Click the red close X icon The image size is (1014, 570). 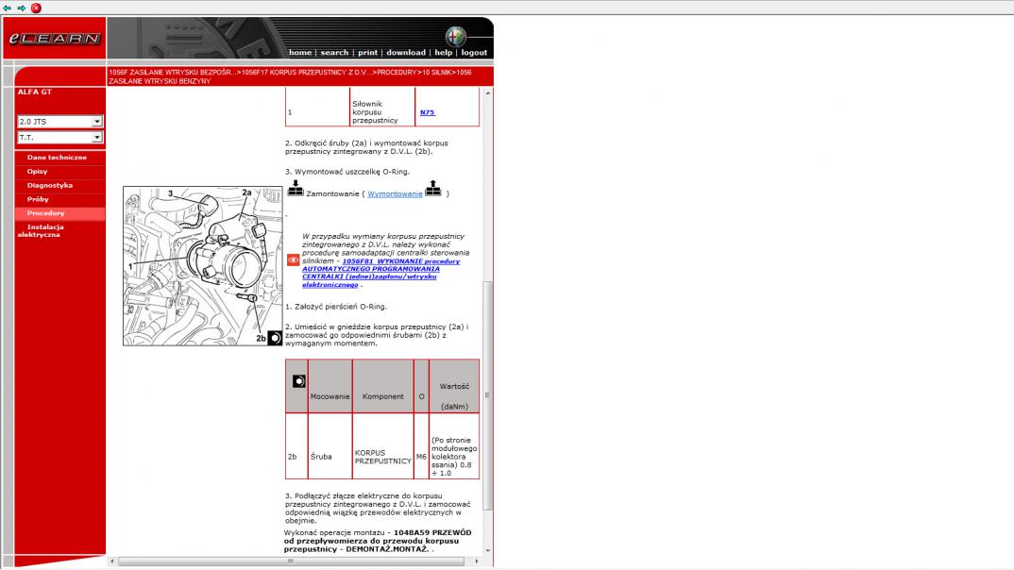tap(36, 8)
